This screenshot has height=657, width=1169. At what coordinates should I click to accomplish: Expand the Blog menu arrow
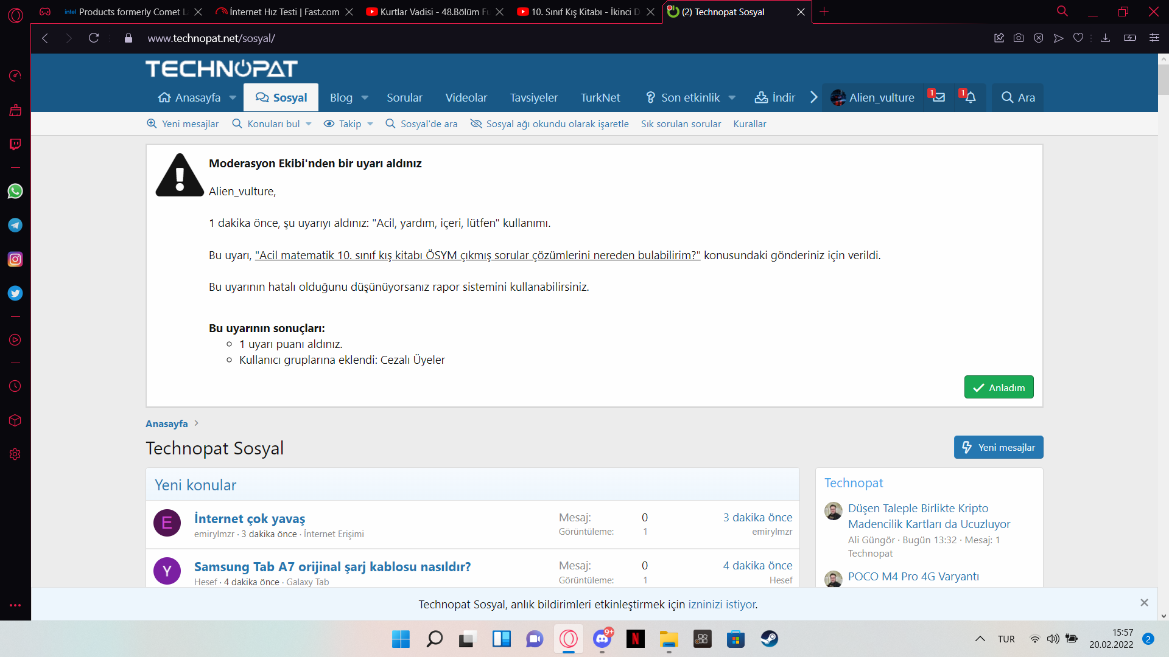(365, 98)
